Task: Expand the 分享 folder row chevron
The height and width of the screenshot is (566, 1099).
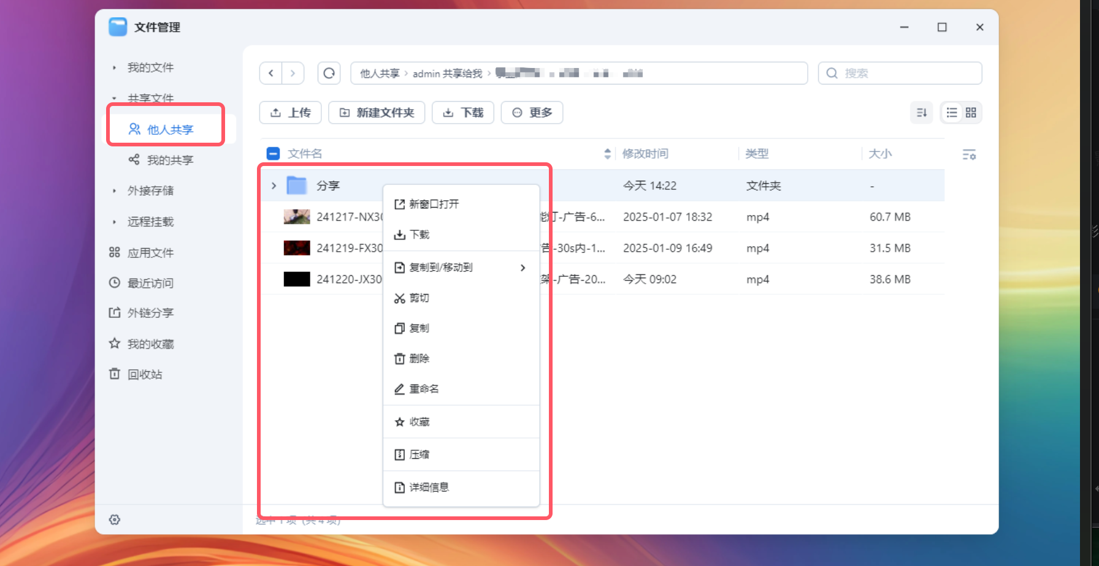Action: tap(274, 185)
